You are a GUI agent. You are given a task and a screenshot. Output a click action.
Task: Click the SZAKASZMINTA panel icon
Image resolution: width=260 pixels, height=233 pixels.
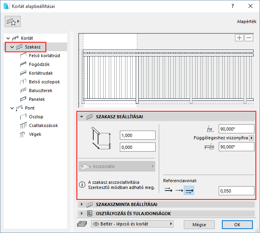89,204
